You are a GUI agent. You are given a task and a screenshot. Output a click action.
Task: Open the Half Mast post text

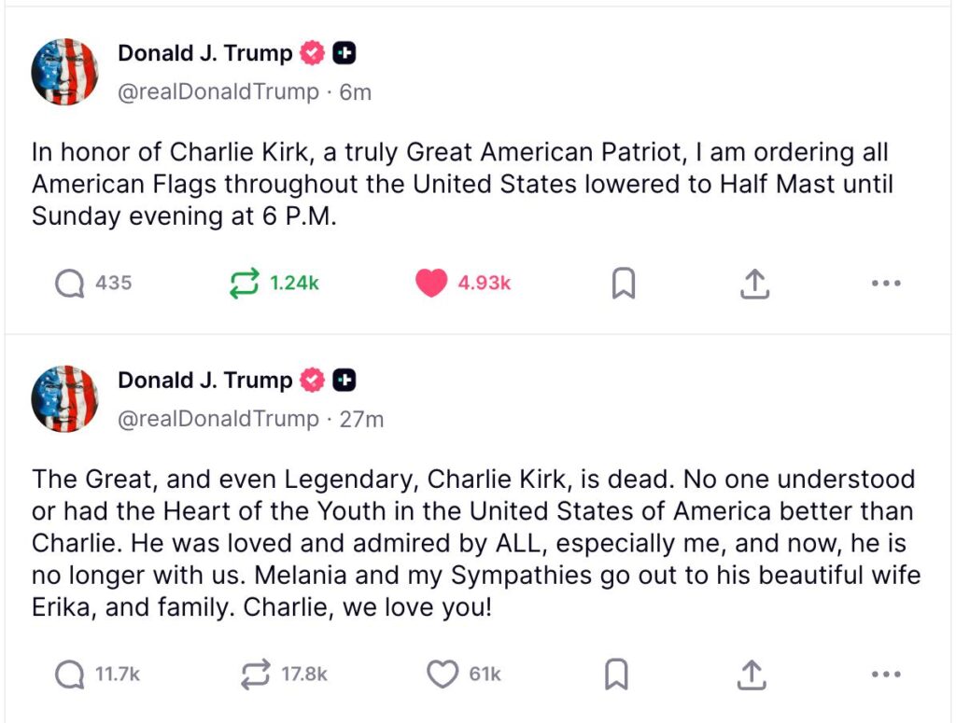461,184
